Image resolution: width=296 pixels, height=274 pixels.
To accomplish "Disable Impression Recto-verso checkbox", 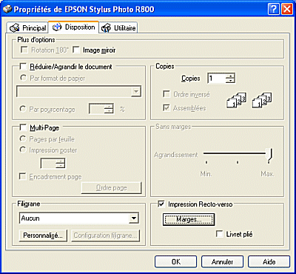I will [x=161, y=204].
